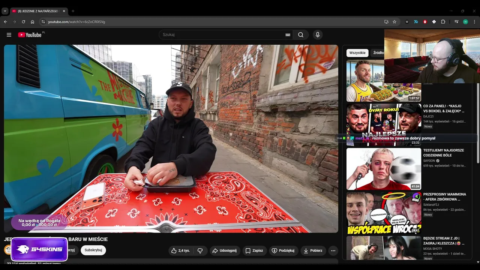Click the install app icon in address bar
Screen dimensions: 480x270
pos(386,22)
